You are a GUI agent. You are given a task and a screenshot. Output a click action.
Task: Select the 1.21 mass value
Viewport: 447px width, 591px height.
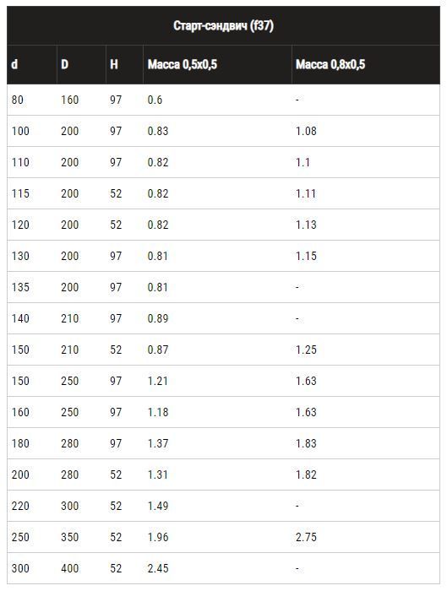tap(158, 381)
